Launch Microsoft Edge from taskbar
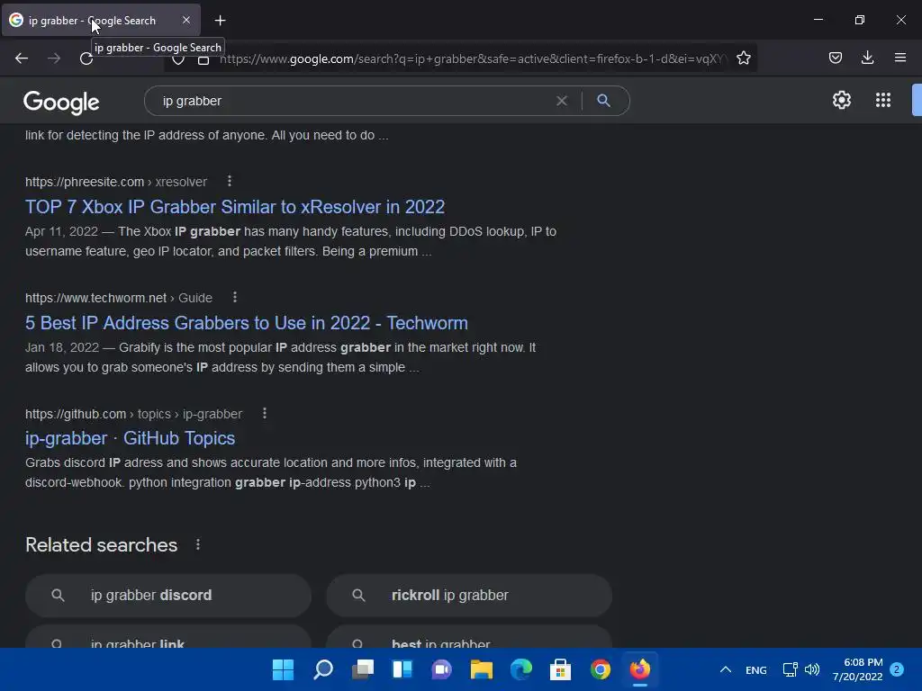The image size is (922, 691). (521, 669)
